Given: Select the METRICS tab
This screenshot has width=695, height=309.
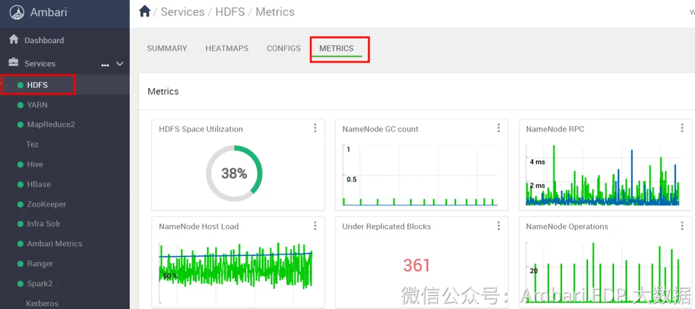Looking at the screenshot, I should (337, 48).
